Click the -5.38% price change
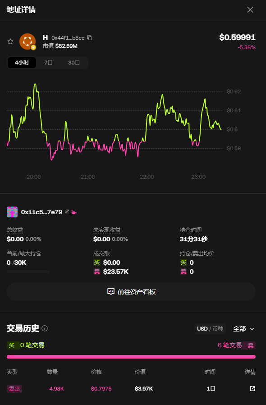This screenshot has width=266, height=405. 246,47
